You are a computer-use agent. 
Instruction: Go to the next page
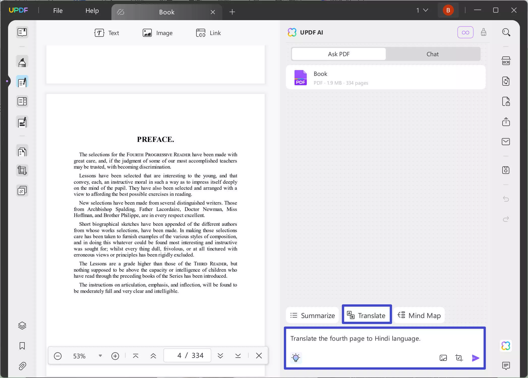(220, 356)
